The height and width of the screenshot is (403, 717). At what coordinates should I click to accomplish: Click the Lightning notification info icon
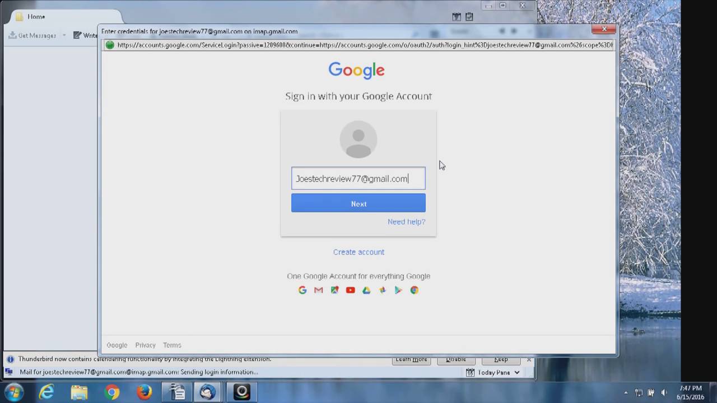click(x=10, y=359)
